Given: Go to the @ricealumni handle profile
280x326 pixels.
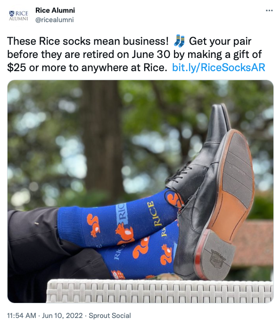Looking at the screenshot, I should coord(55,20).
